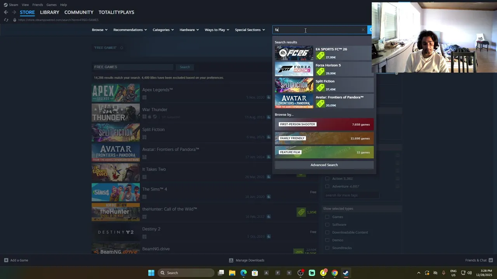Enable the Software type filter
Screen dimensions: 497x279
(x=327, y=225)
